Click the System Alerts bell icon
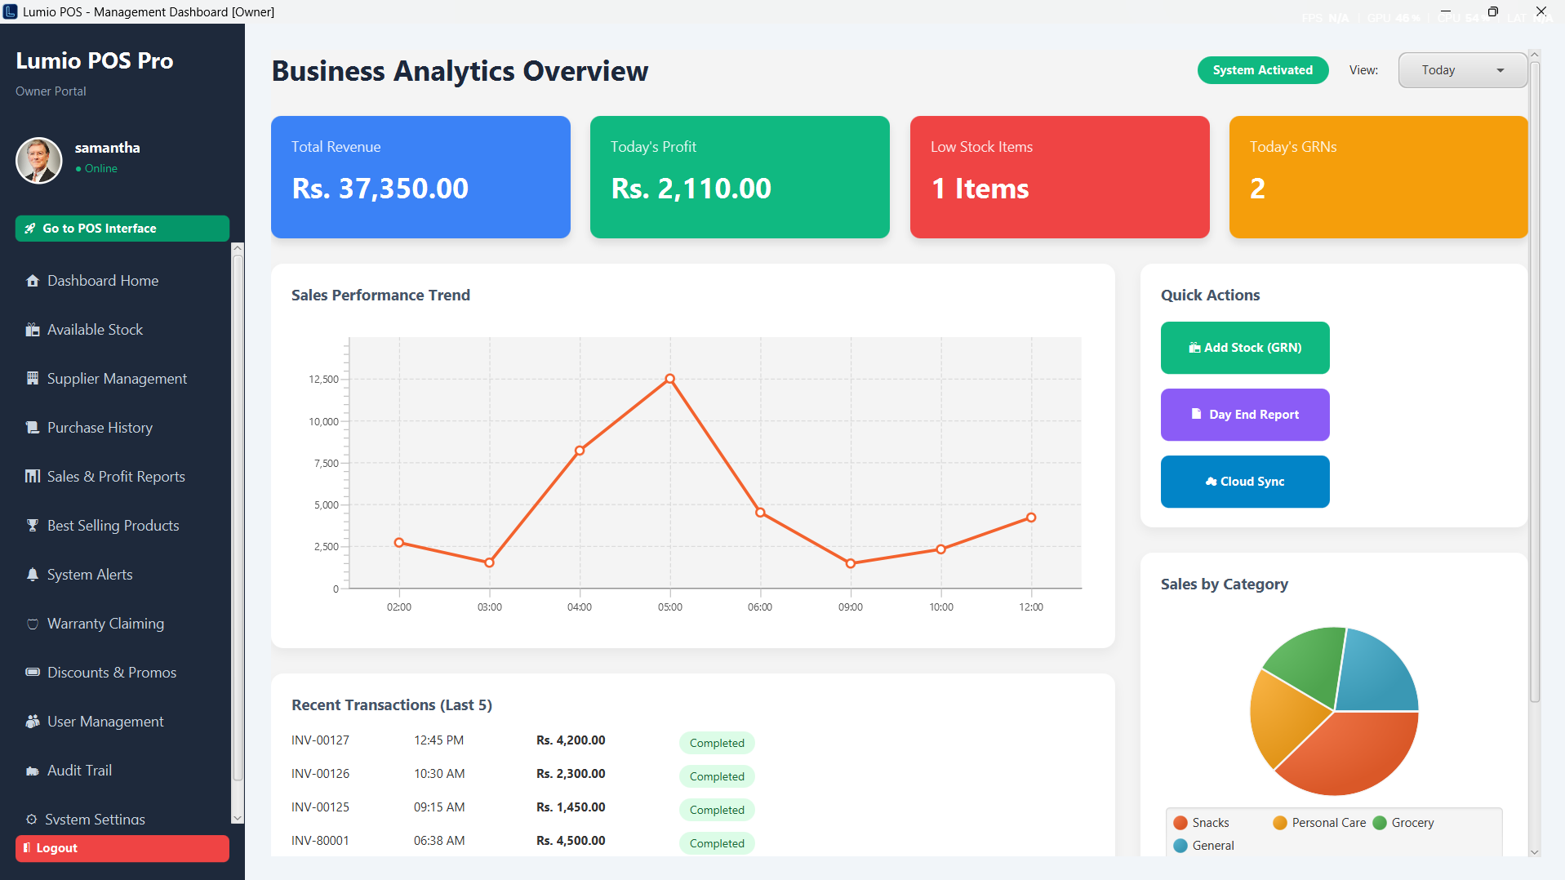The image size is (1565, 880). click(x=33, y=575)
